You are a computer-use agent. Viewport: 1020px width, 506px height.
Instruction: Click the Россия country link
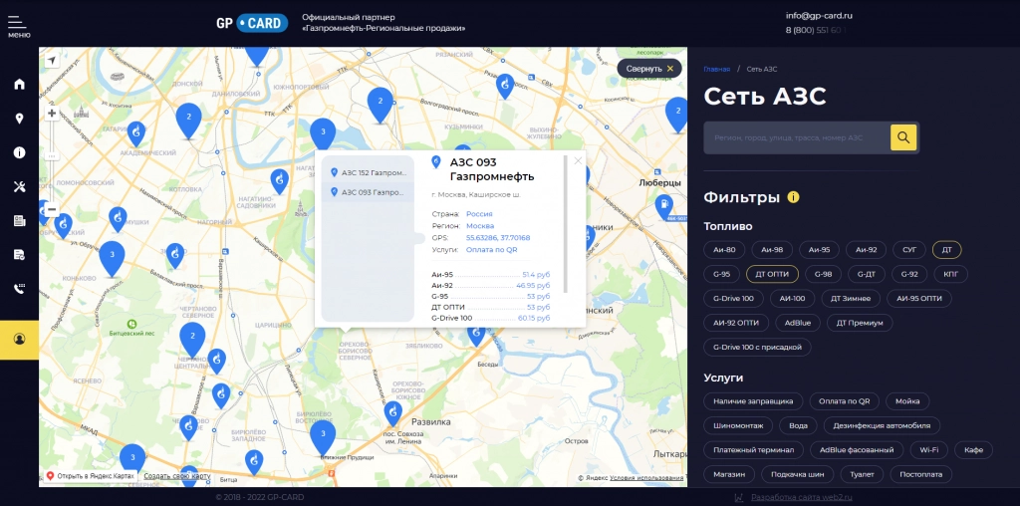click(x=479, y=213)
